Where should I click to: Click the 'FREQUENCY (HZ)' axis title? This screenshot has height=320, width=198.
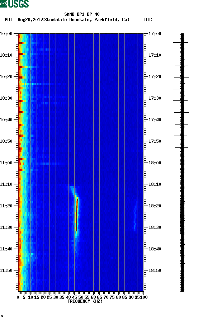coord(85,301)
